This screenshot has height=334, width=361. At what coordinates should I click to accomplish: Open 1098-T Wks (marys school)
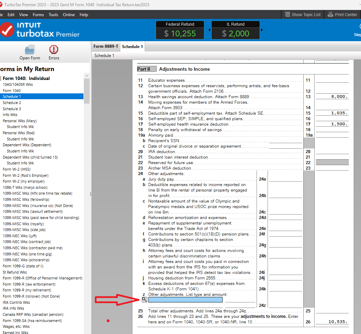tap(25, 187)
